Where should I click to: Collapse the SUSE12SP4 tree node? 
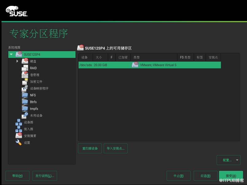(11, 54)
